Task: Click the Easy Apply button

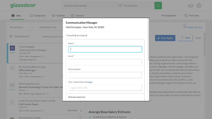Action: (x=165, y=38)
